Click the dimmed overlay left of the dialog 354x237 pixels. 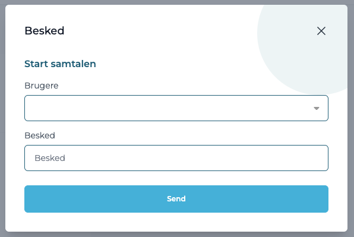2,119
